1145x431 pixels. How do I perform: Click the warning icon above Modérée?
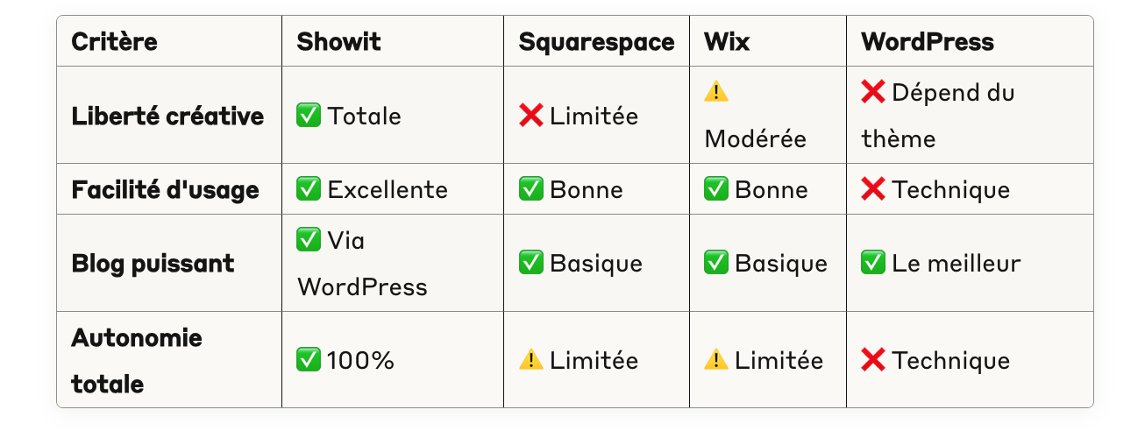pos(716,91)
